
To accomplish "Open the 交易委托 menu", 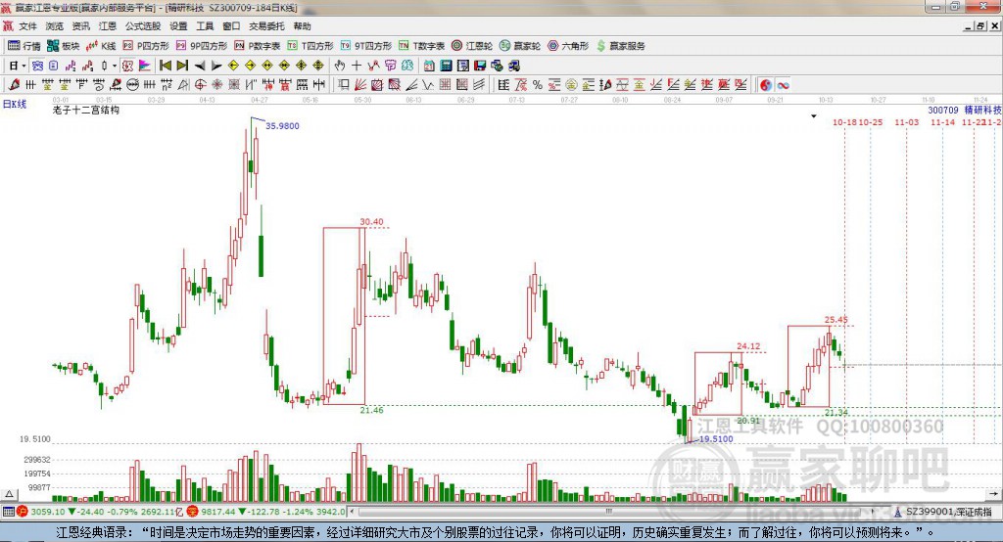I will [266, 26].
